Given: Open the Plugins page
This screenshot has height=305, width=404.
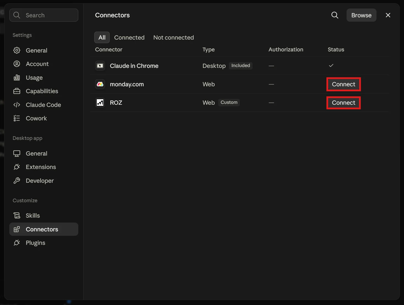Looking at the screenshot, I should [44, 243].
